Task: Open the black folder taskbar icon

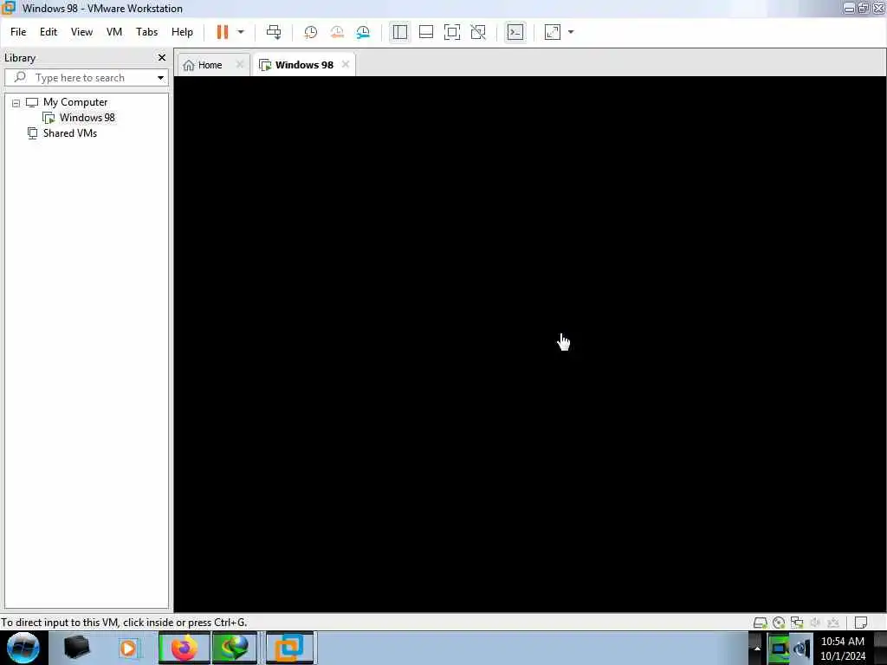Action: pos(77,648)
